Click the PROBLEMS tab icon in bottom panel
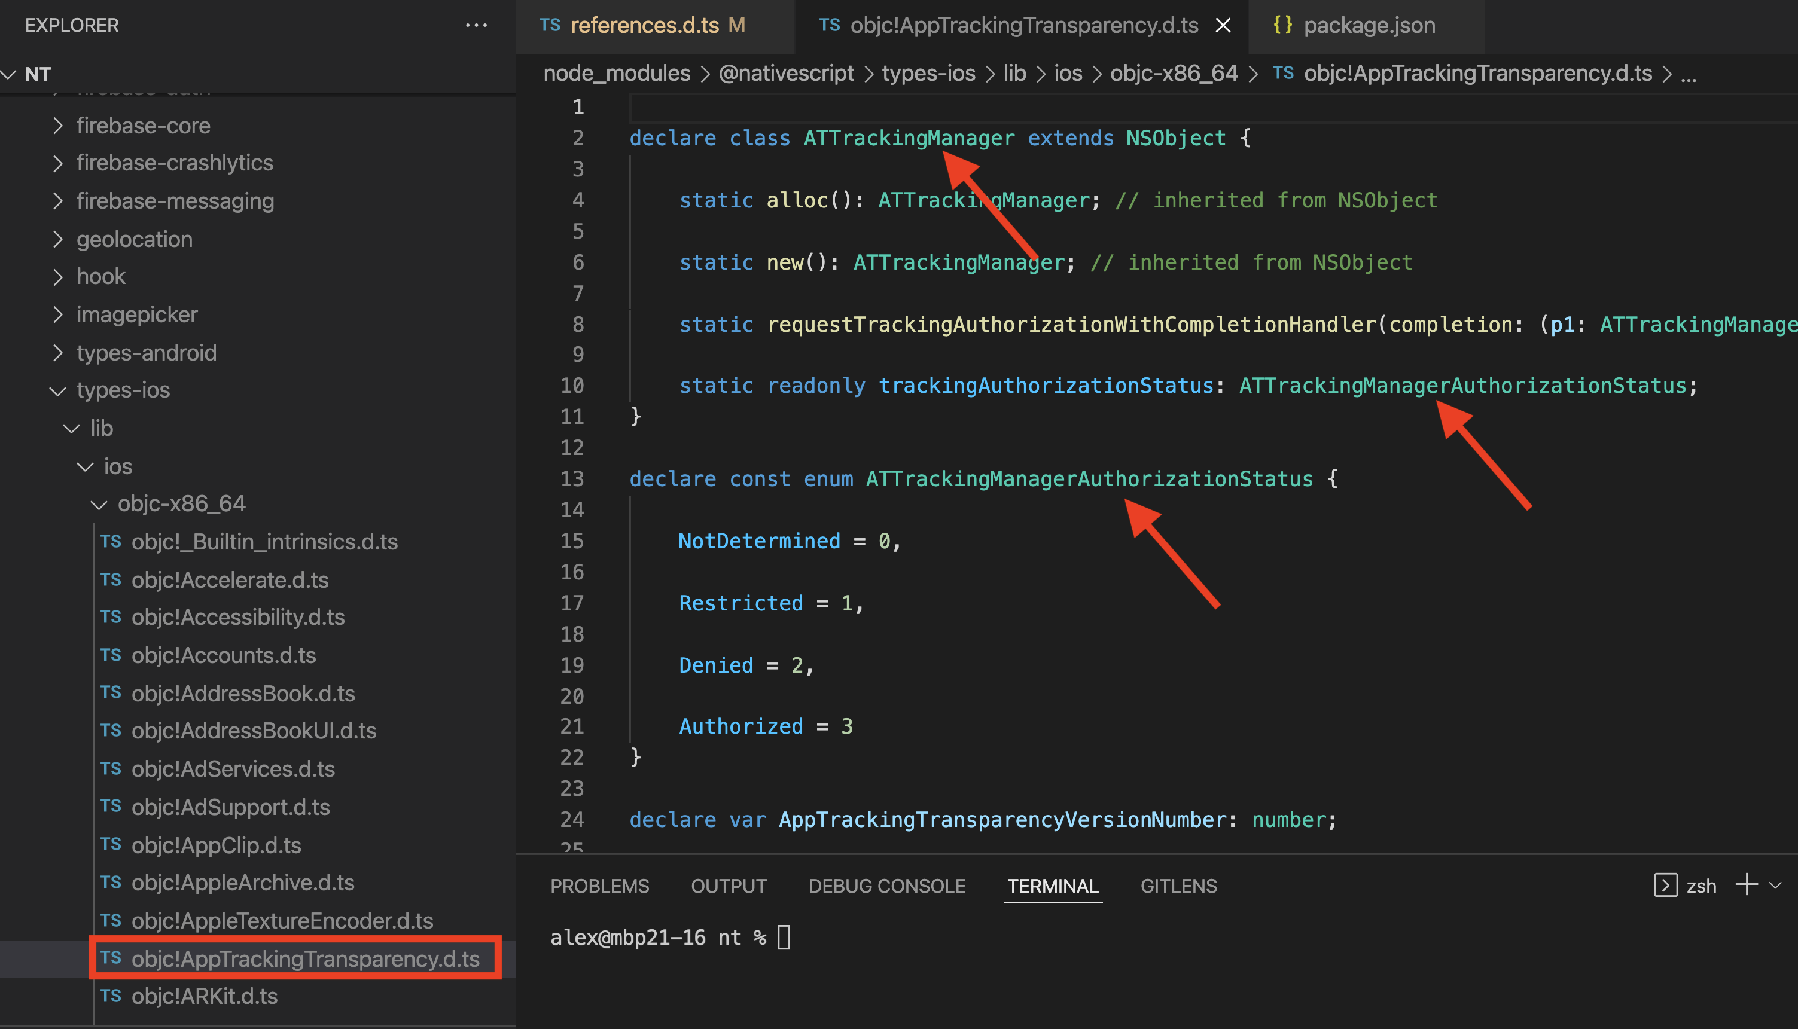Screen dimensions: 1798x1029 click(599, 886)
